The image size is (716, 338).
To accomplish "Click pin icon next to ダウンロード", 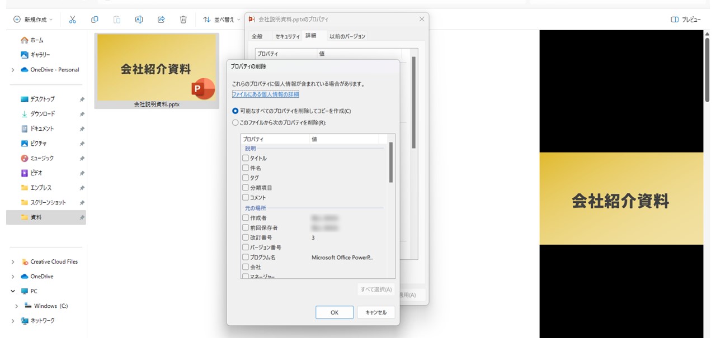I will 82,114.
